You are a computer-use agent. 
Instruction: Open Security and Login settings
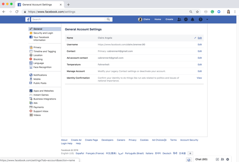point(43,33)
